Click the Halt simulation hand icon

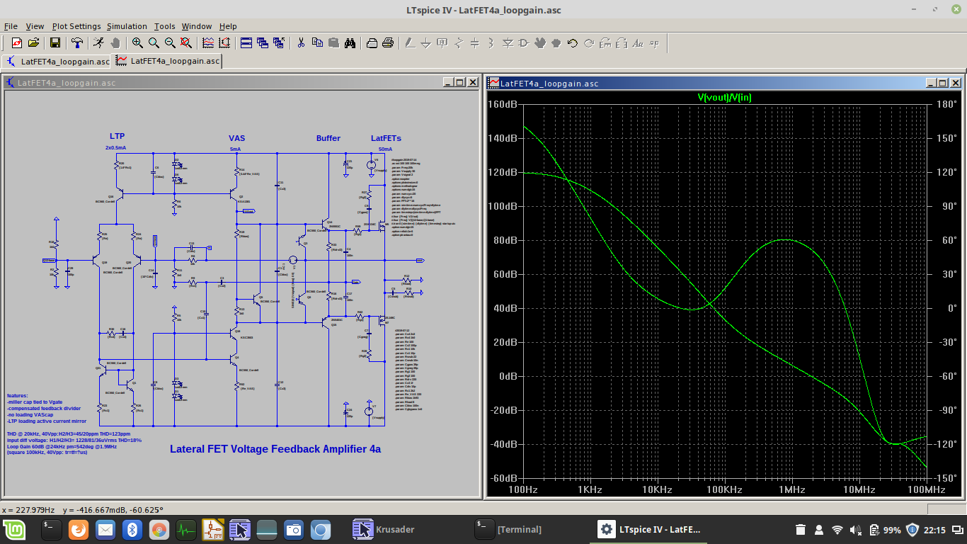115,43
